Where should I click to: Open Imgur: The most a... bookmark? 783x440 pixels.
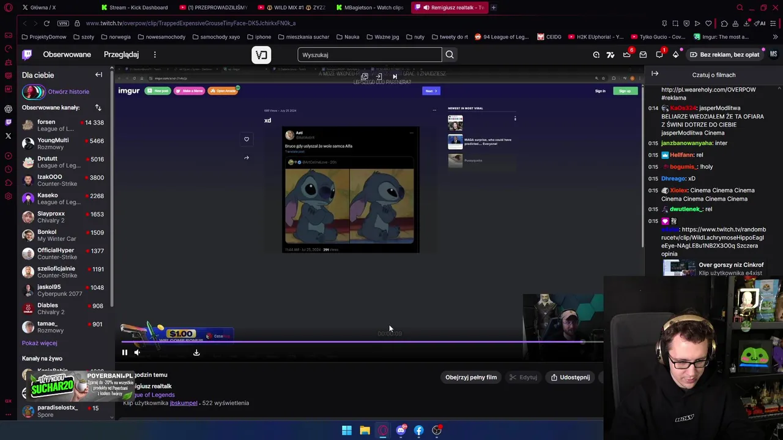pos(721,37)
